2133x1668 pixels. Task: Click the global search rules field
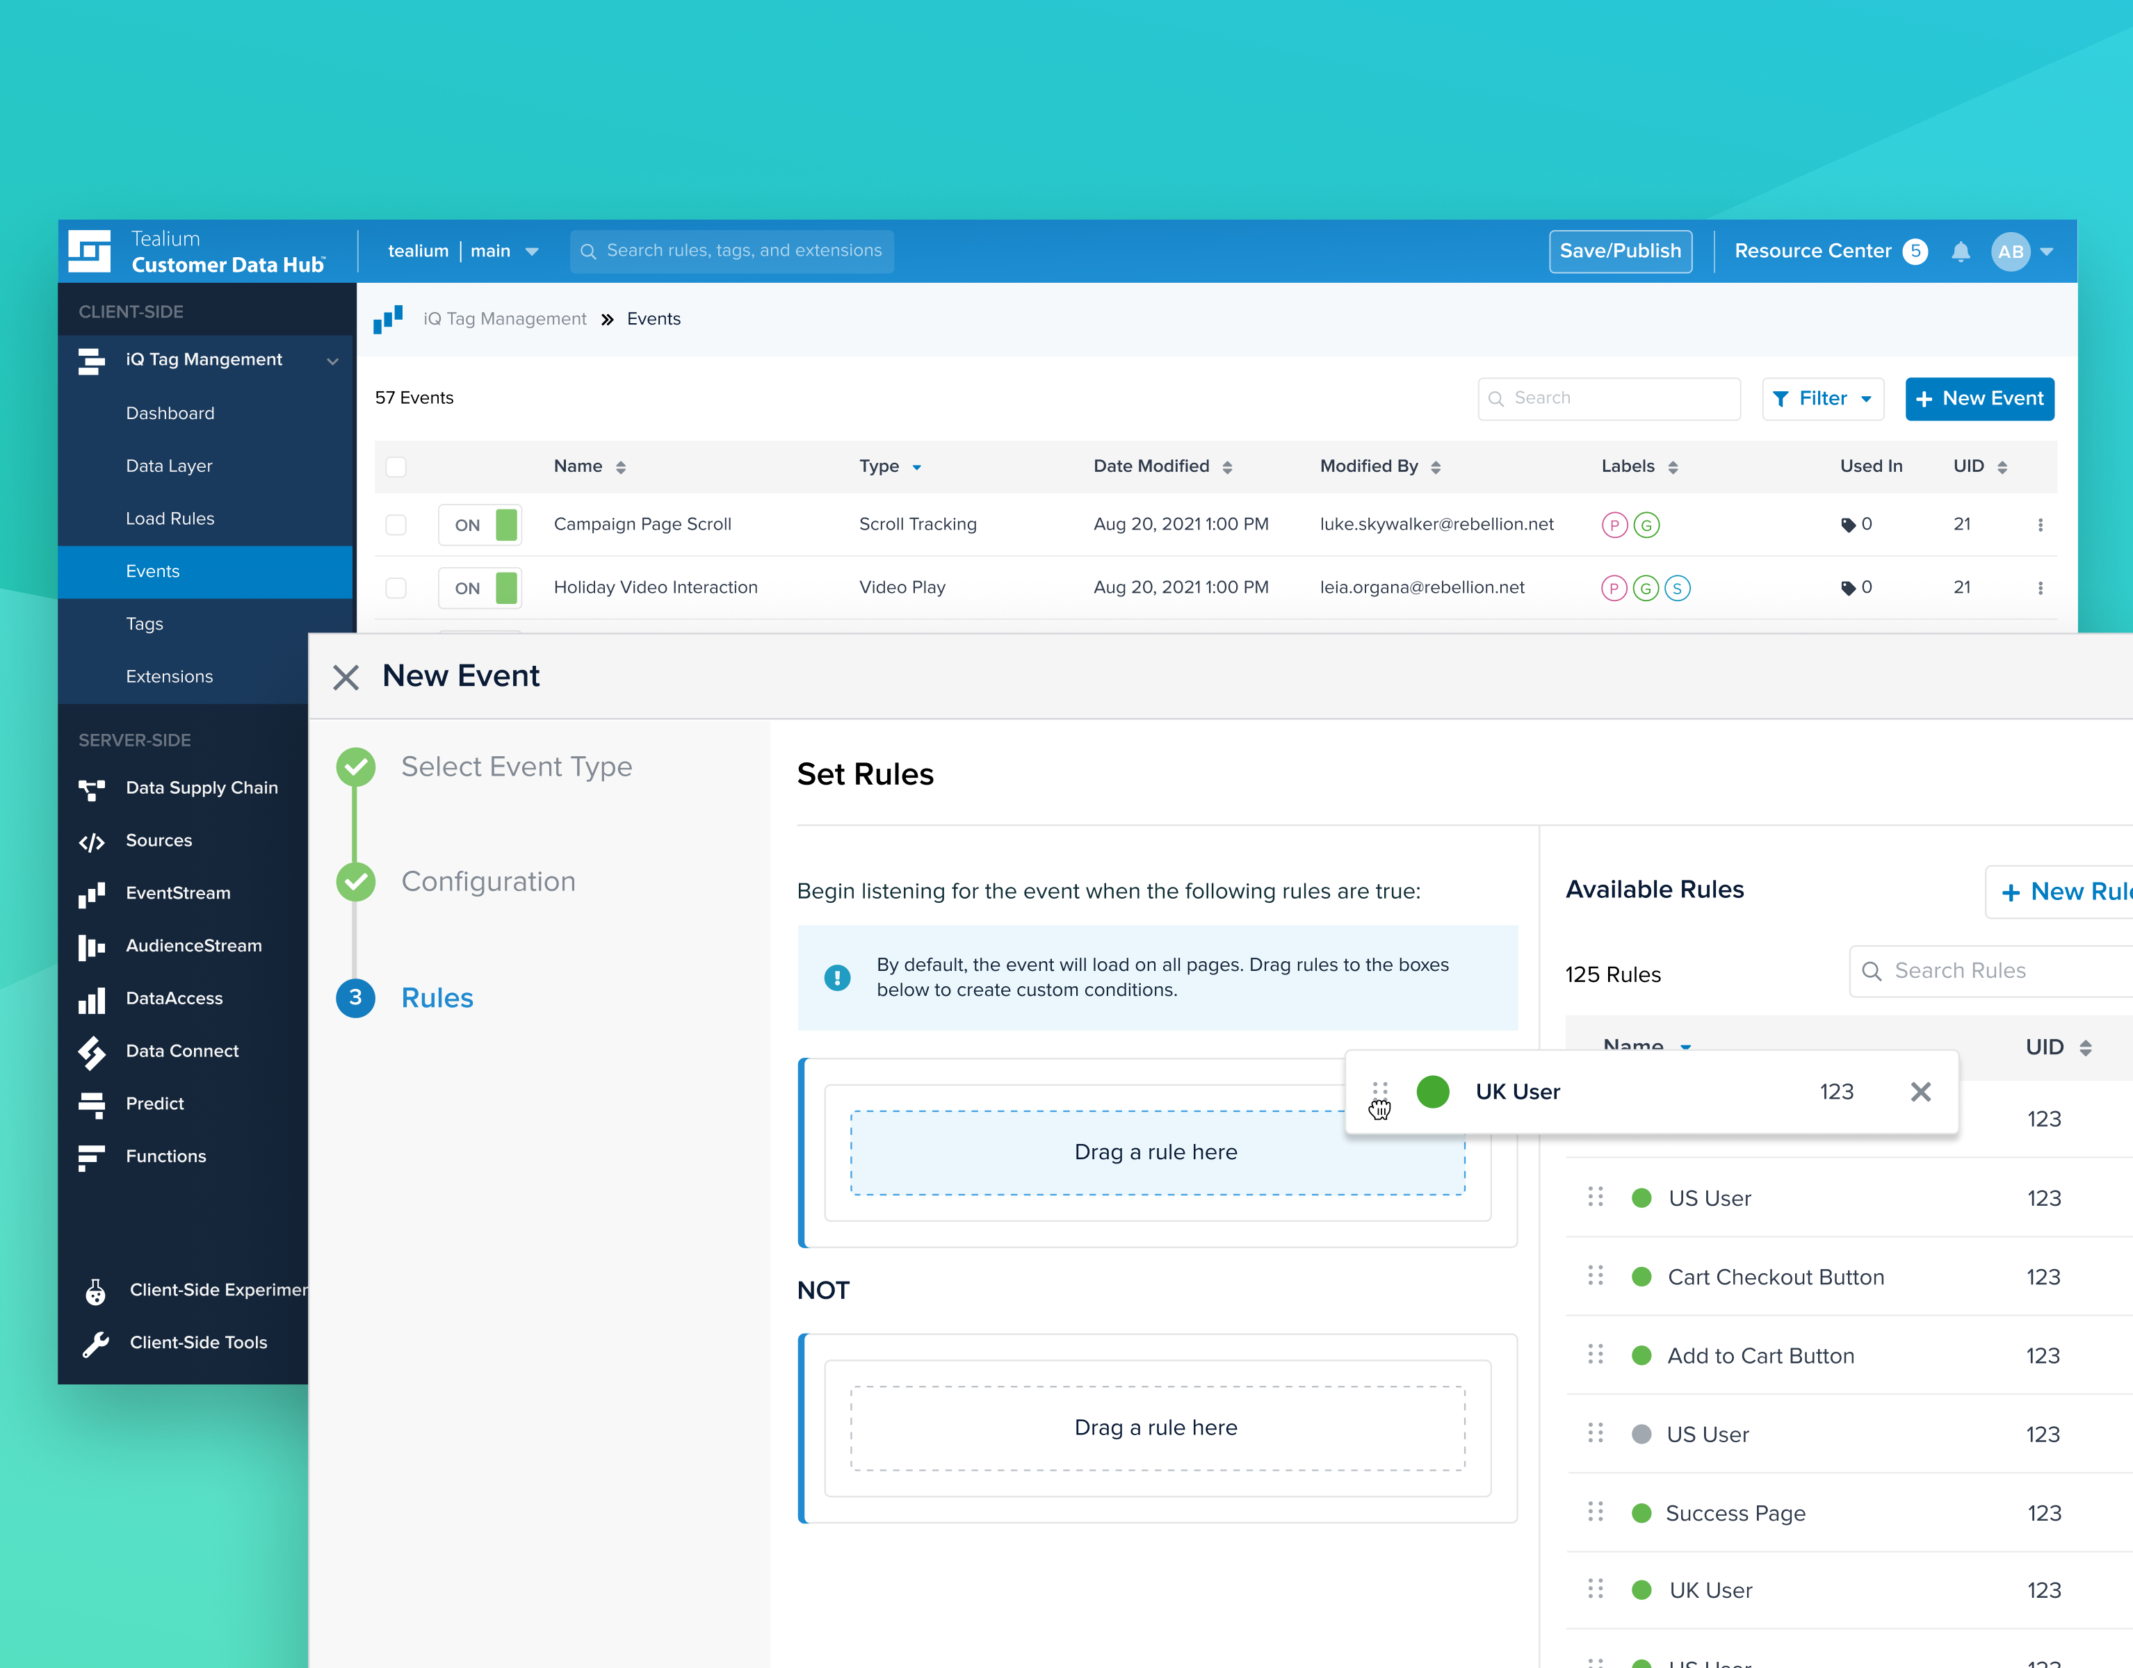tap(731, 252)
